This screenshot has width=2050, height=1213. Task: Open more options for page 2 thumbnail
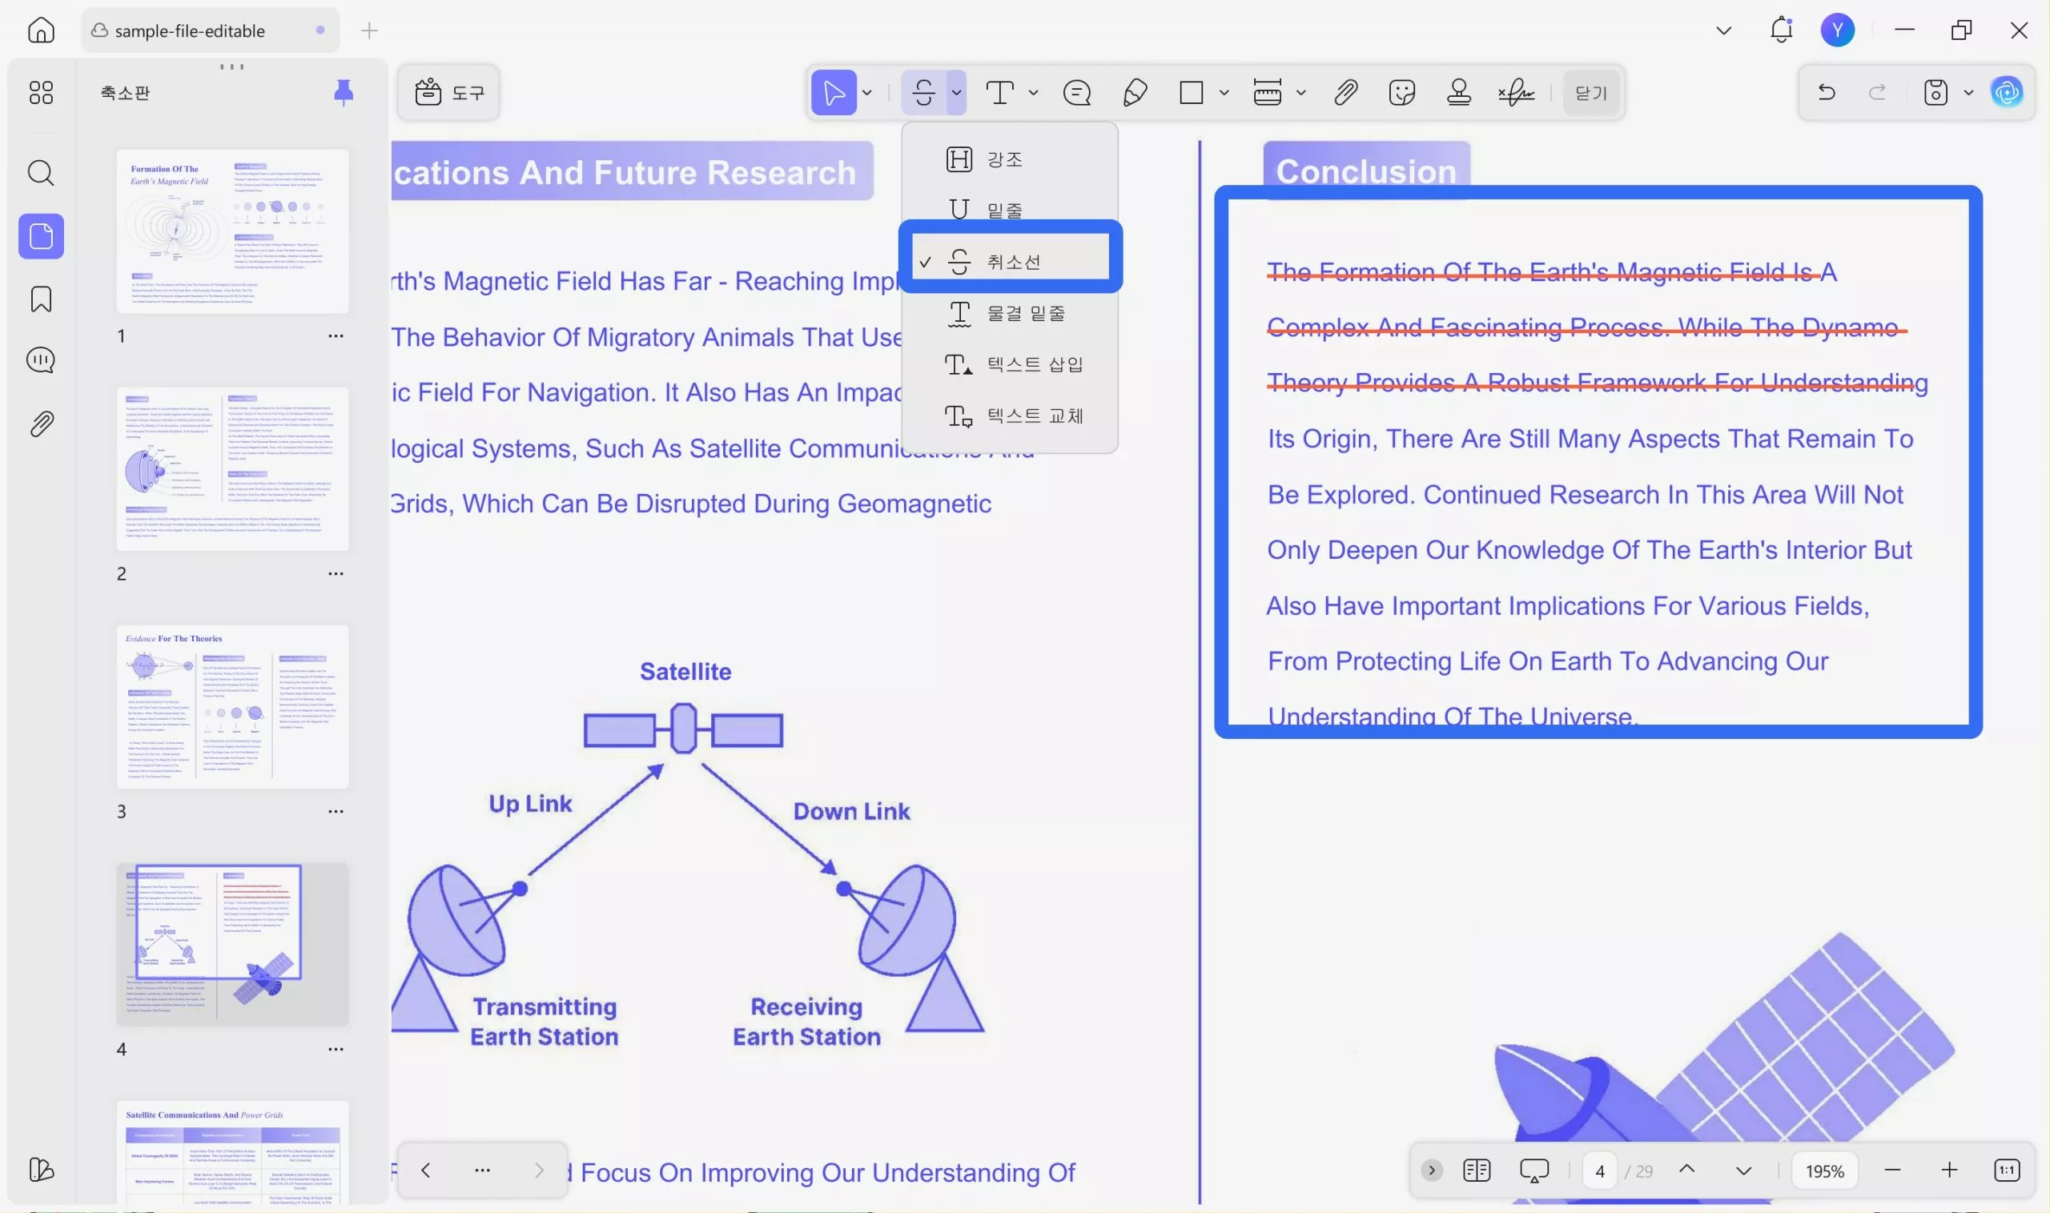[x=336, y=573]
